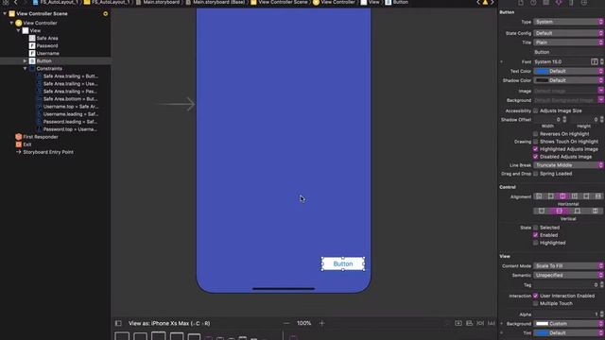Set vertical alignment to fill
The height and width of the screenshot is (340, 605).
click(595, 211)
